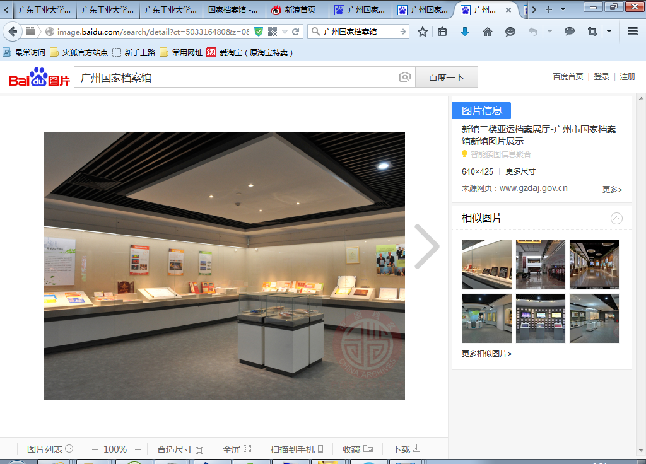Viewport: 646px width, 464px height.
Task: Open the downloads arrow icon
Action: tap(465, 32)
